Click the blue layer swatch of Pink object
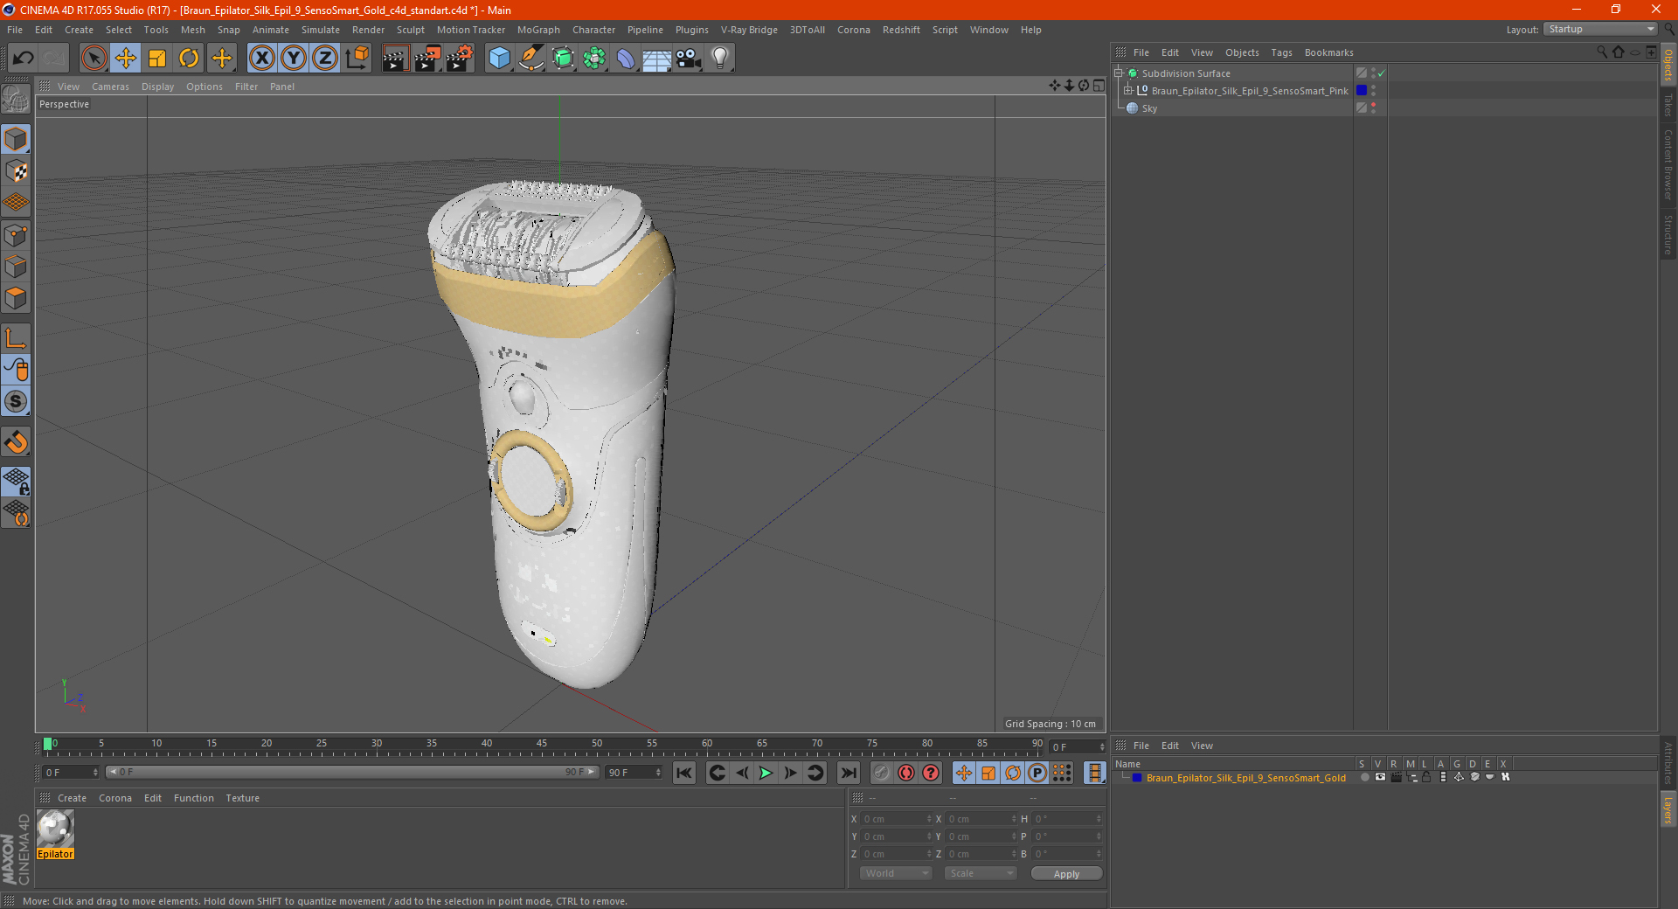The width and height of the screenshot is (1678, 909). pos(1362,91)
